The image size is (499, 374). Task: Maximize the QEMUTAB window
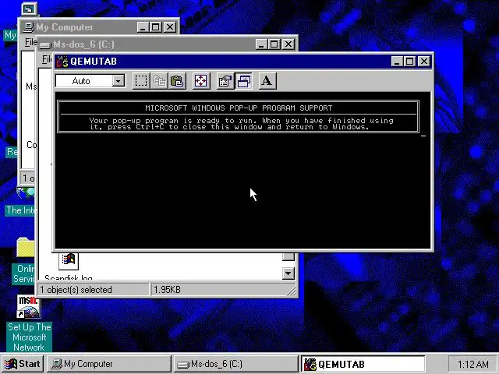[x=409, y=62]
